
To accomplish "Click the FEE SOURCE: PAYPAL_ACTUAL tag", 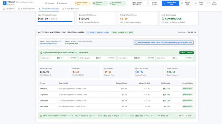I will coord(98,32).
